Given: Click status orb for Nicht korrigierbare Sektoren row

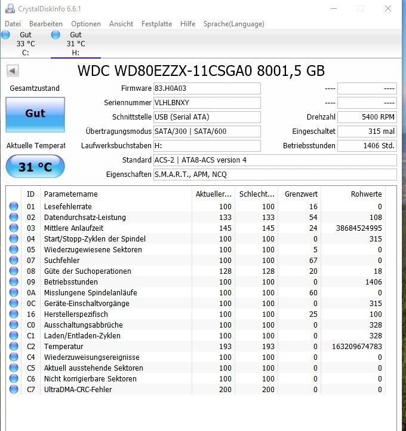Looking at the screenshot, I should 14,378.
